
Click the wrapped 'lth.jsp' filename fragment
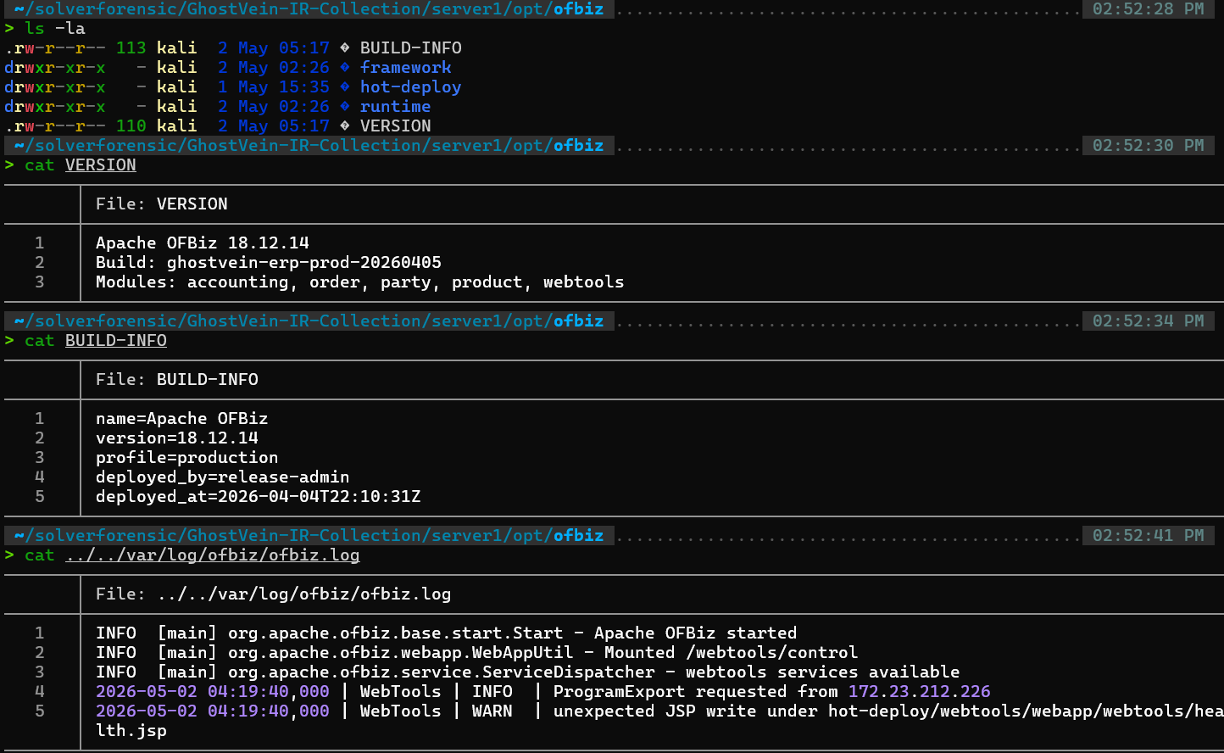click(131, 731)
